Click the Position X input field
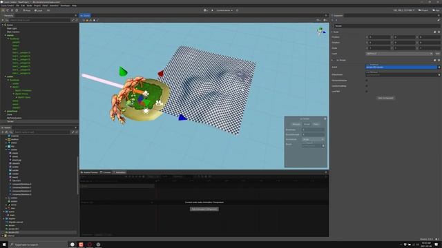The image size is (442, 248). click(379, 37)
